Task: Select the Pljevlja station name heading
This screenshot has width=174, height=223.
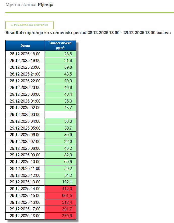Action: [46, 5]
